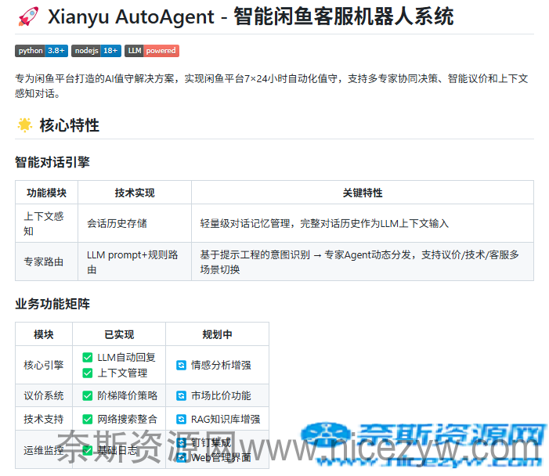Click the 功能模块 column header

(46, 193)
